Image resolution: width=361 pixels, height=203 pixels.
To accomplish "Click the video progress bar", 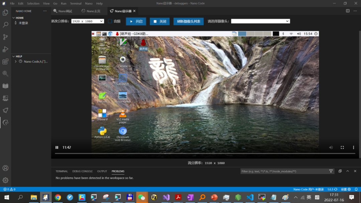I will (205, 153).
